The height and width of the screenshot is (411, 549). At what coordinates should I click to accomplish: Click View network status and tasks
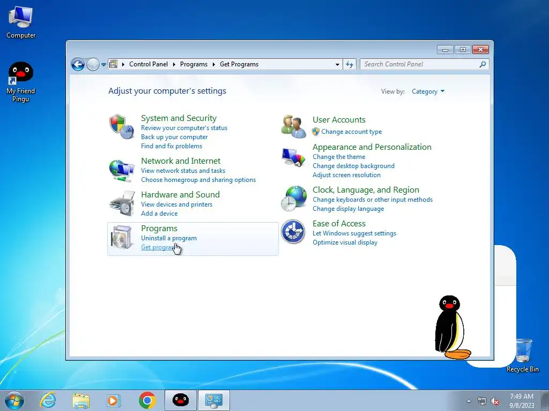point(183,171)
